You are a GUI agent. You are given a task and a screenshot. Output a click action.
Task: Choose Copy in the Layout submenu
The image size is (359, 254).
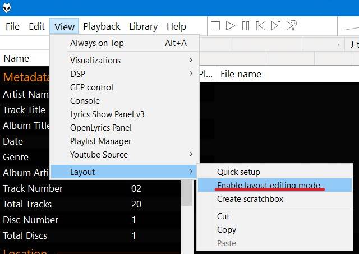click(275, 230)
